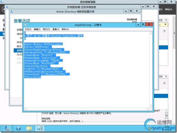Maximize the AD DS configuration wizard
The width and height of the screenshot is (177, 133).
131,11
